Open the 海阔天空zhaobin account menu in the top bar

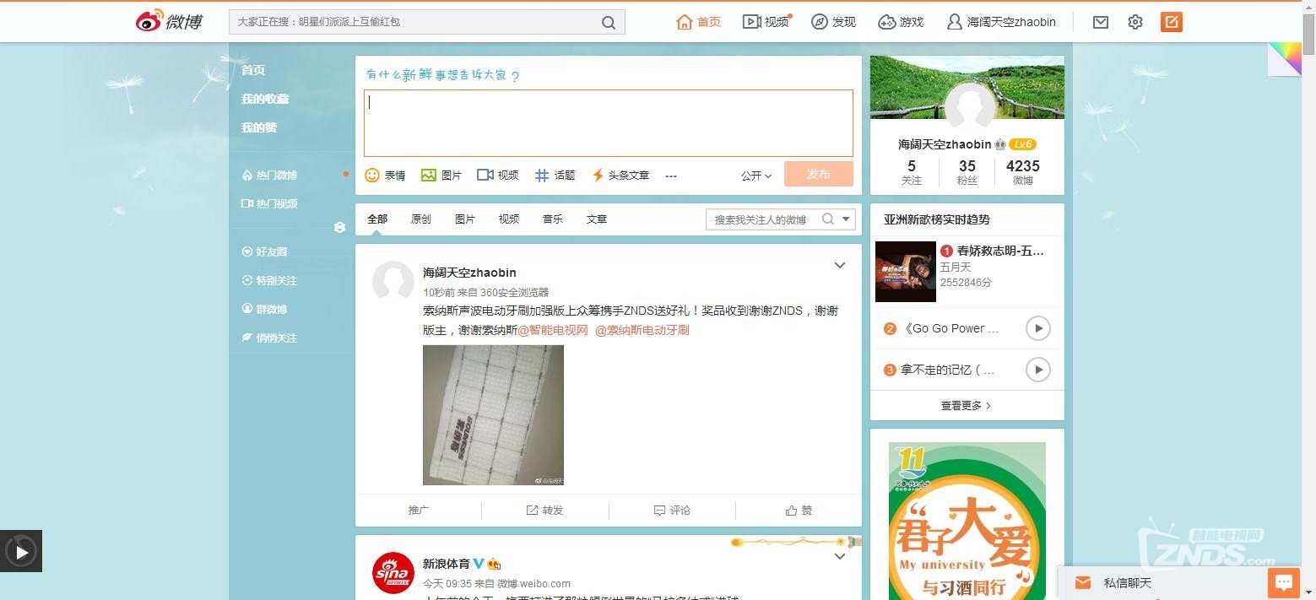tap(1002, 22)
